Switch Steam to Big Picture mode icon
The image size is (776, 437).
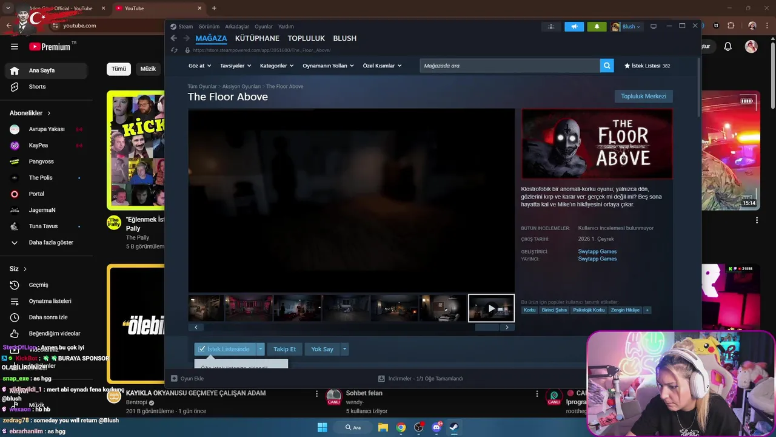pos(653,27)
